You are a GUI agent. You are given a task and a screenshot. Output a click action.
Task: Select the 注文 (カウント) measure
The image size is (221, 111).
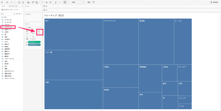pyautogui.click(x=9, y=71)
